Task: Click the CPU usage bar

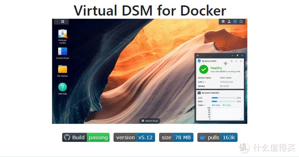Action: pos(224,98)
